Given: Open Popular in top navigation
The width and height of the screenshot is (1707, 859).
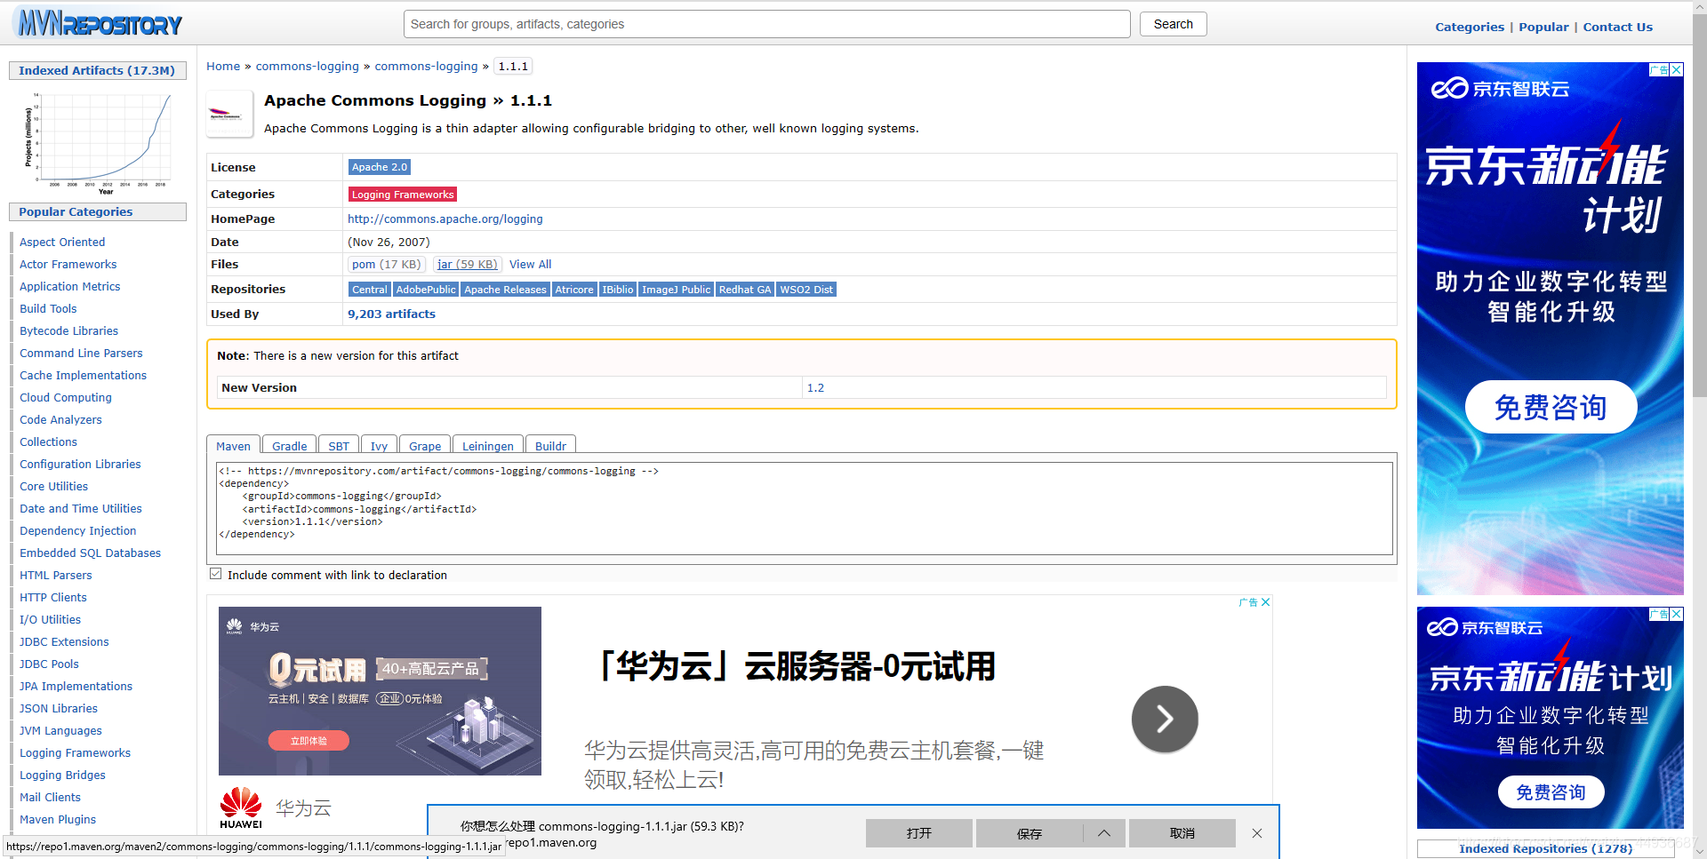Looking at the screenshot, I should [1543, 27].
